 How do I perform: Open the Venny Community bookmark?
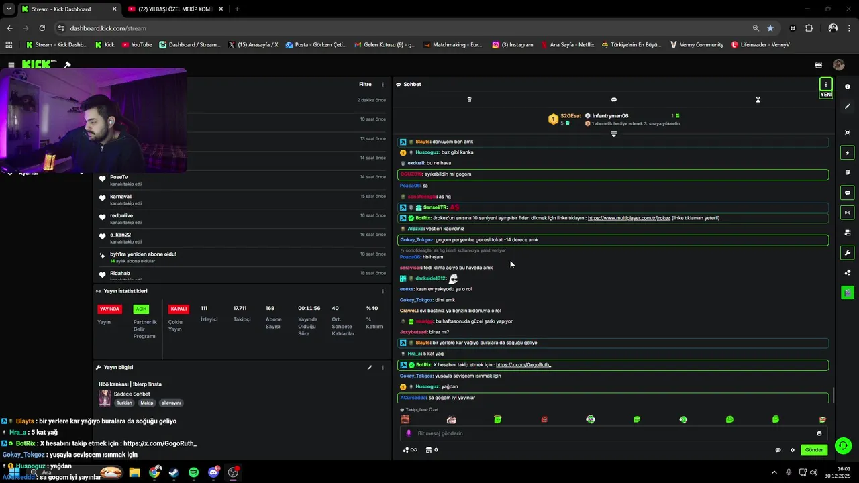point(697,45)
